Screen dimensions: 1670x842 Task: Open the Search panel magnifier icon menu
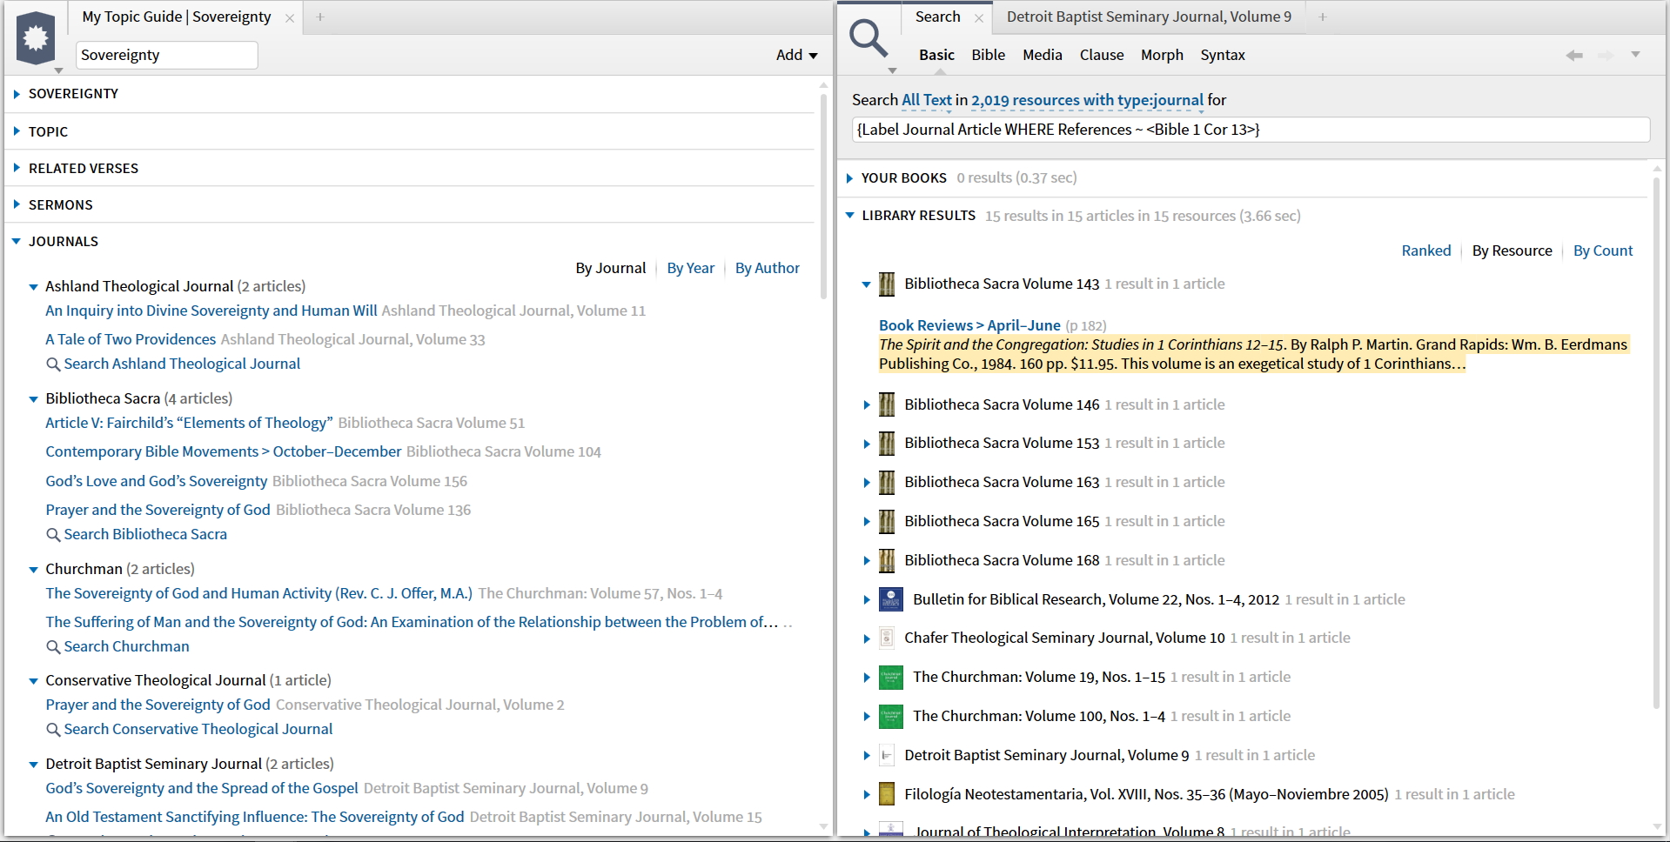click(x=869, y=39)
